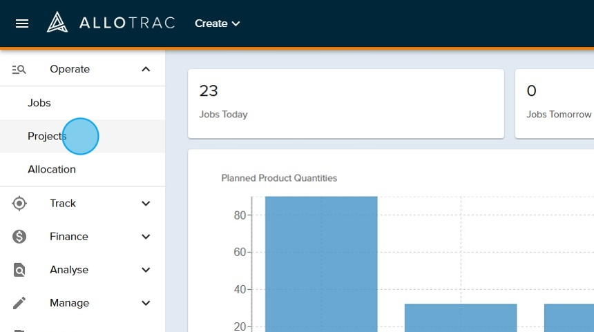Open Jobs in the sidebar
Screen dimensions: 594x332
coord(39,103)
